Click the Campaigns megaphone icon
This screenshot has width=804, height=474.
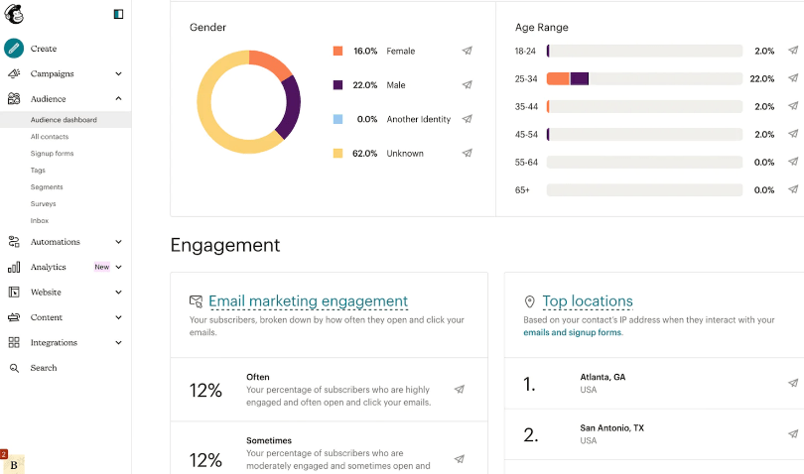pyautogui.click(x=14, y=73)
